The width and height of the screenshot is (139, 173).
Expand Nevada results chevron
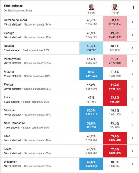132,48
